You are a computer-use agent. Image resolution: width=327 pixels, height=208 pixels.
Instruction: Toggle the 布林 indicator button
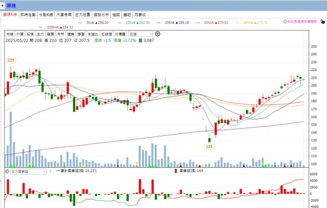tap(61, 34)
